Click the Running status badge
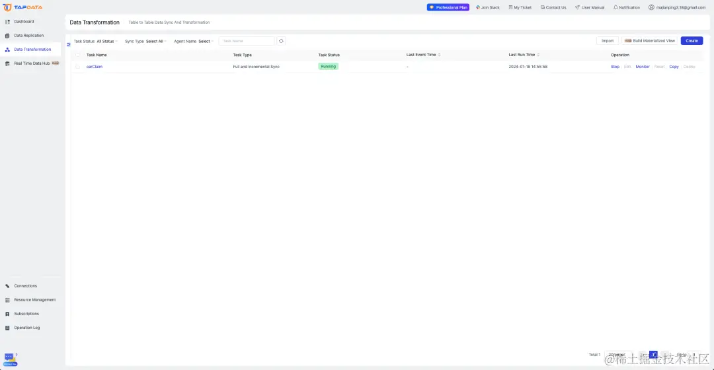Image resolution: width=714 pixels, height=370 pixels. pyautogui.click(x=328, y=67)
